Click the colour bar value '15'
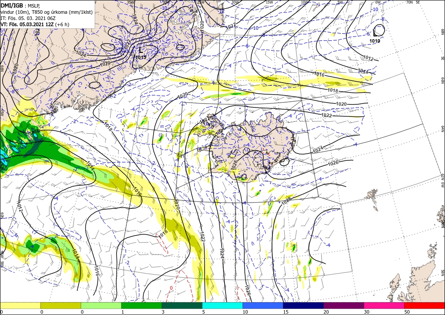This screenshot has height=315, width=445. [286, 312]
